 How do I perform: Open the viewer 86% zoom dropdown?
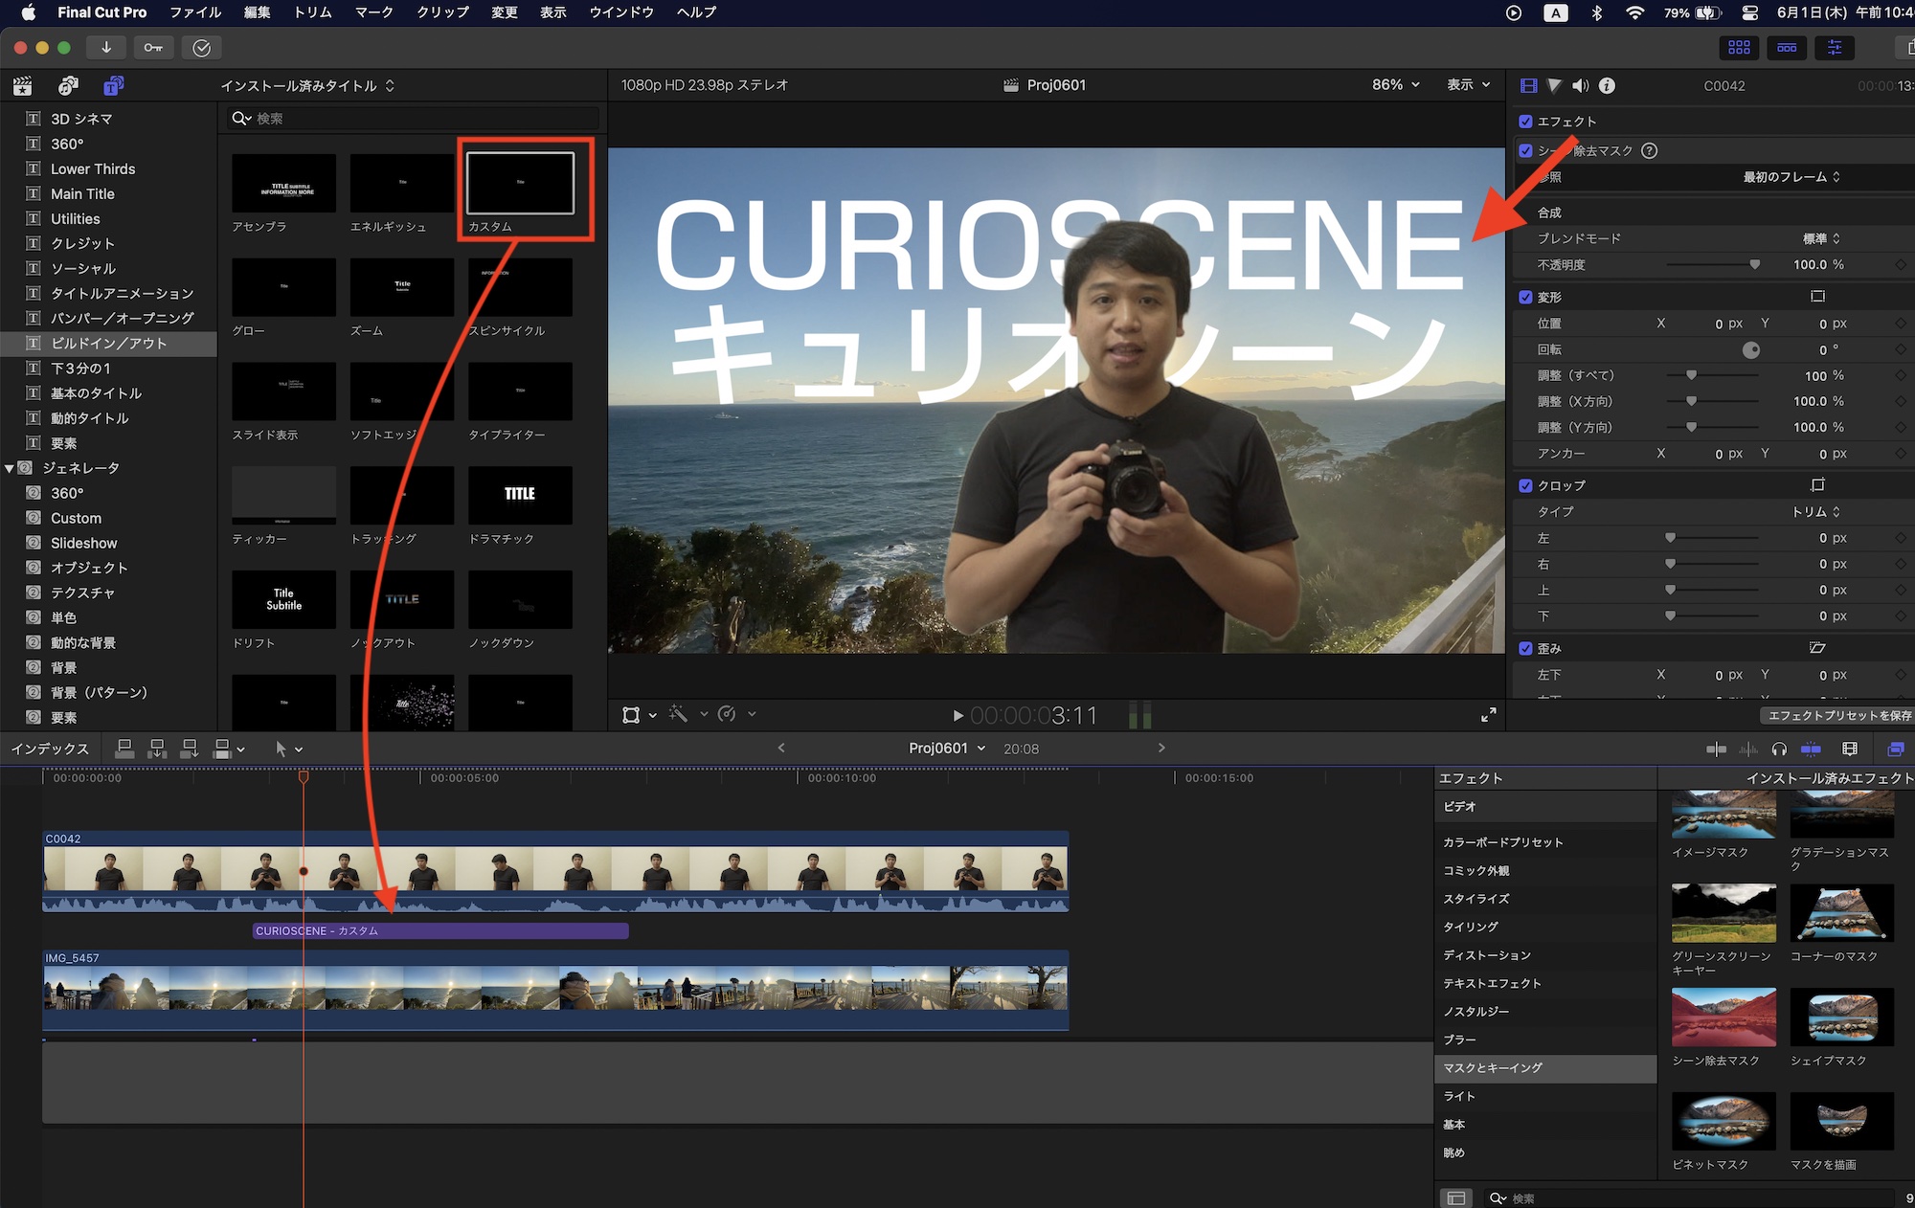1395,85
